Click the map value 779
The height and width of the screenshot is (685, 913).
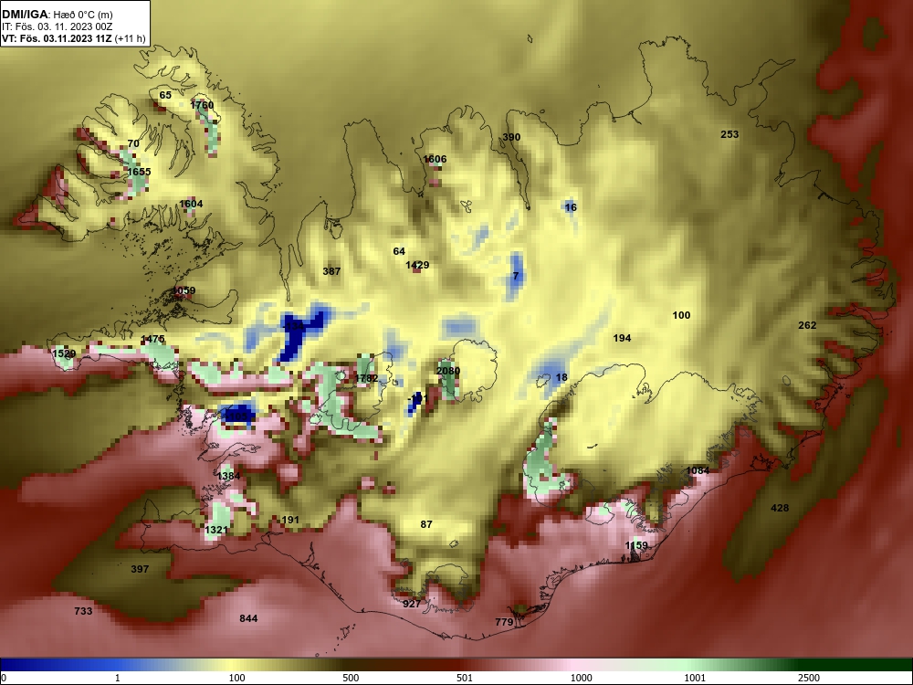point(504,622)
